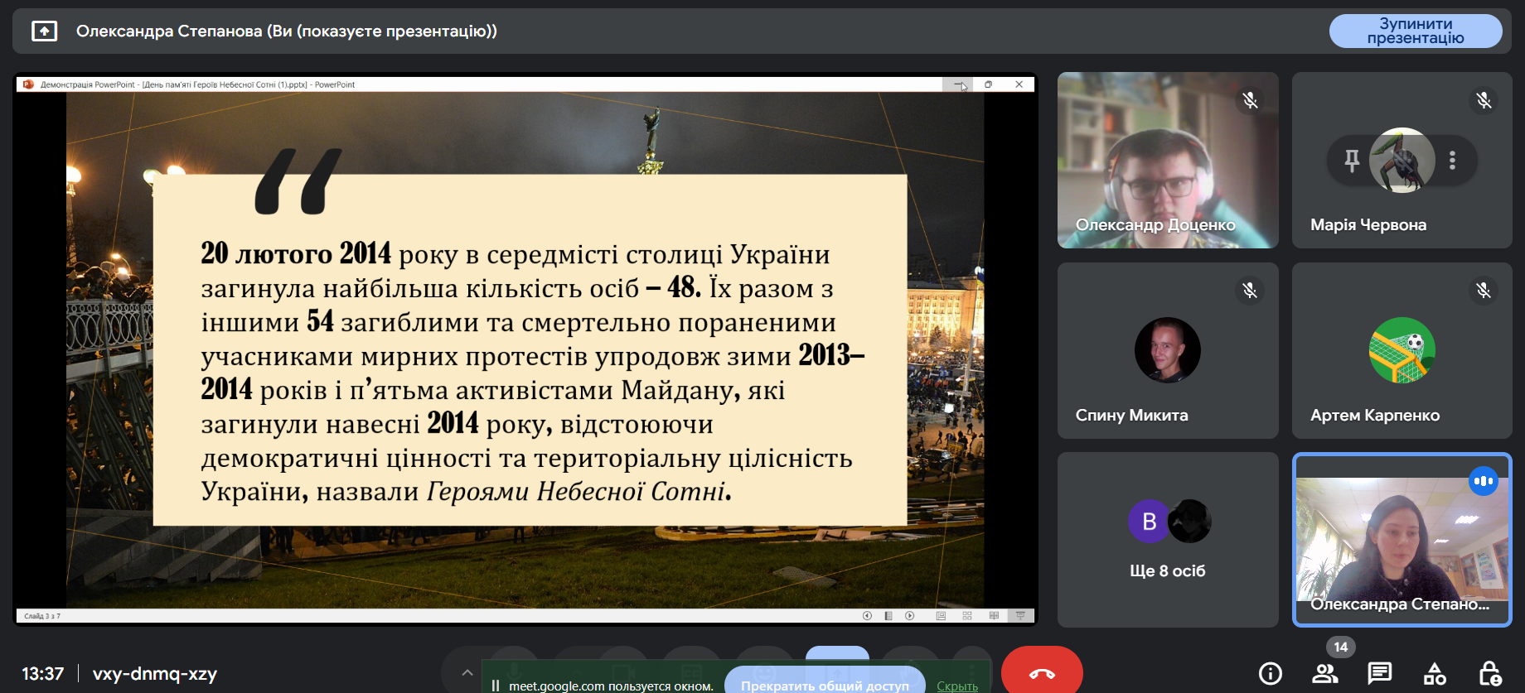Advance to next slide in PowerPoint status bar
Viewport: 1525px width, 693px height.
(x=910, y=616)
